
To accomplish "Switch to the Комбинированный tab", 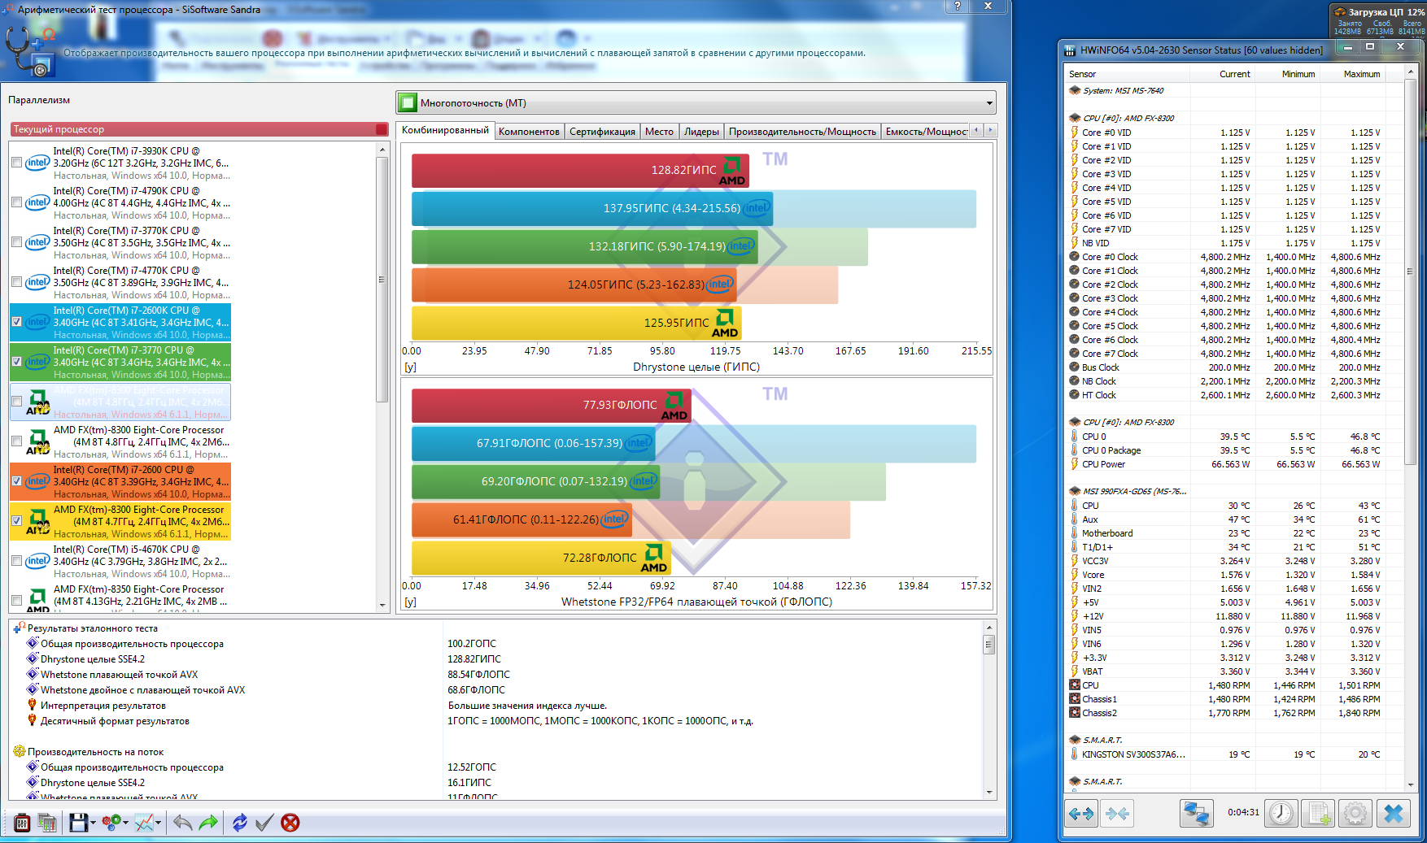I will (x=446, y=130).
